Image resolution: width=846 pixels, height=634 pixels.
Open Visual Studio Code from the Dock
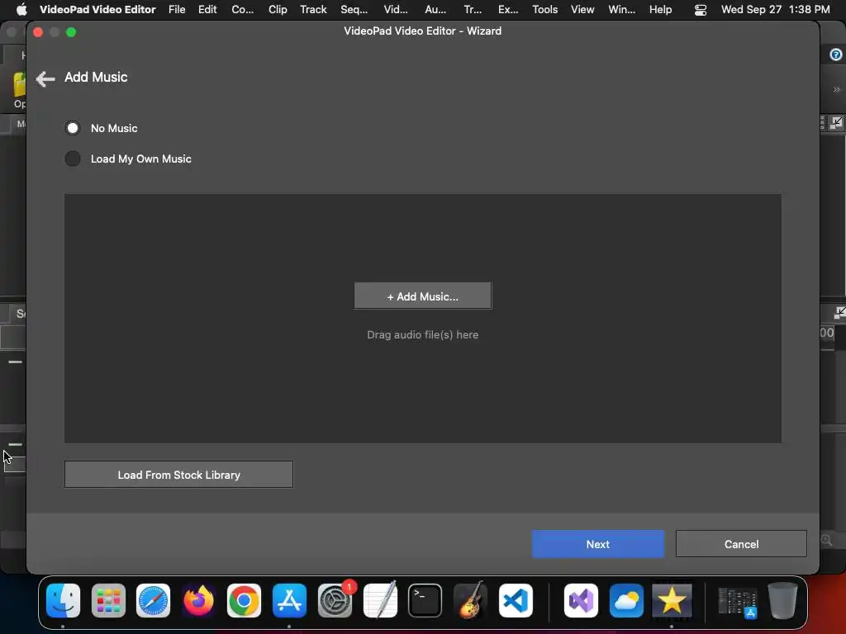[516, 600]
